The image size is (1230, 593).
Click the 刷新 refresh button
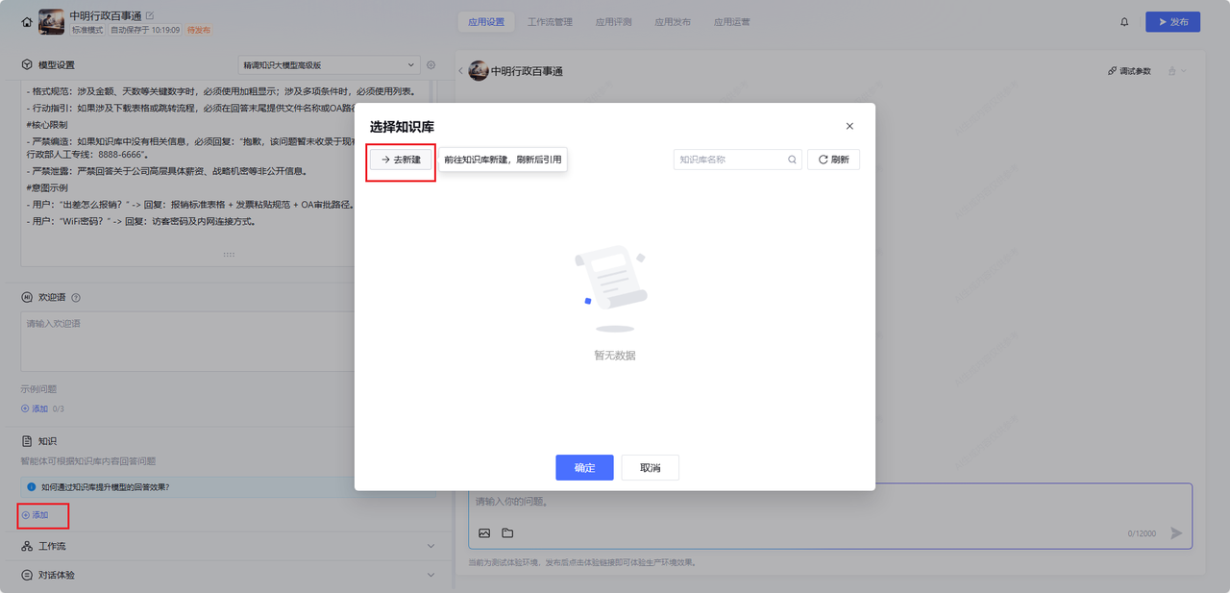(x=833, y=160)
